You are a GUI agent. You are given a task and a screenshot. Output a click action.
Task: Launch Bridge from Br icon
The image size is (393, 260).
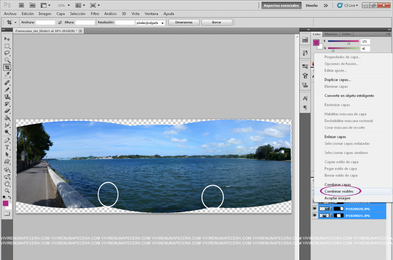point(21,6)
